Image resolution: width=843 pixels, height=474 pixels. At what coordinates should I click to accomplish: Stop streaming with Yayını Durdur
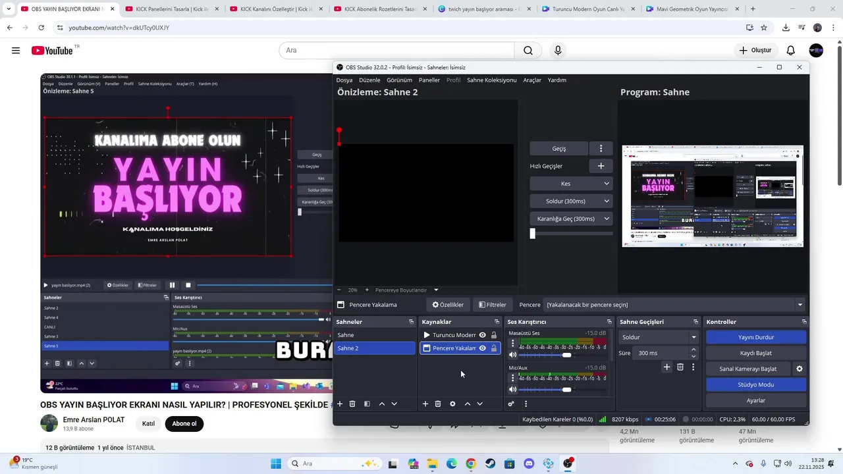pos(756,337)
